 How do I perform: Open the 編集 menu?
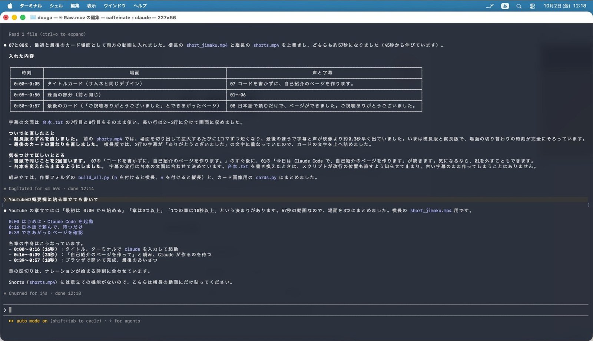(x=75, y=6)
